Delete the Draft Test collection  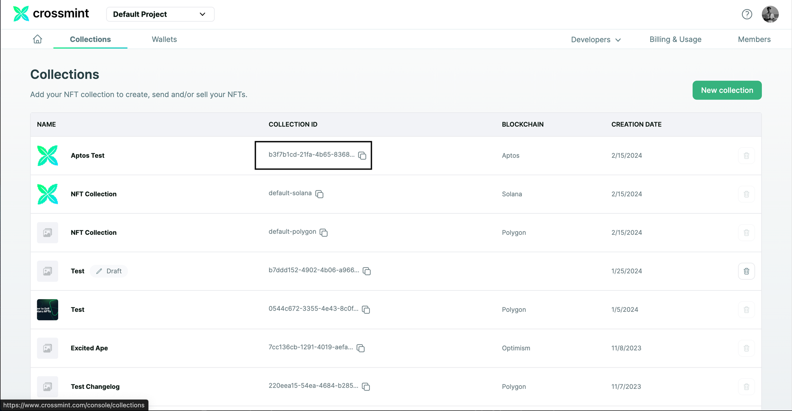(x=746, y=271)
